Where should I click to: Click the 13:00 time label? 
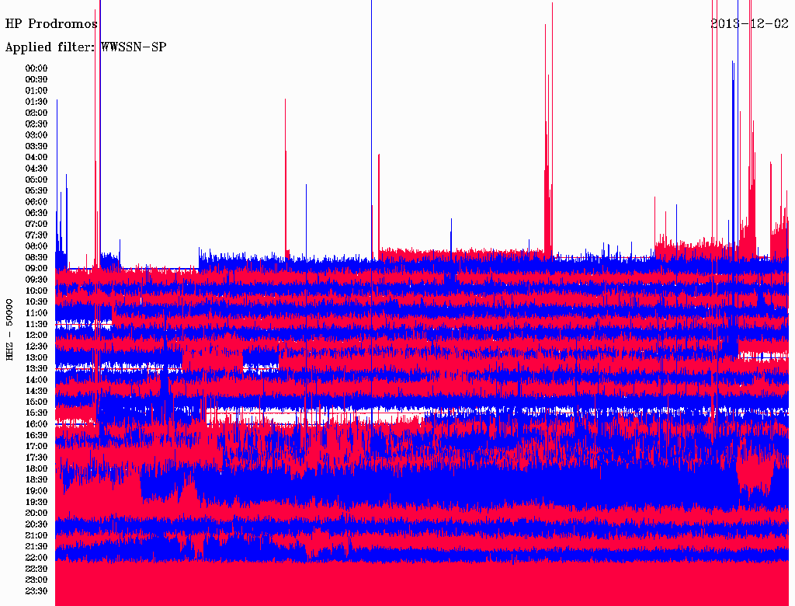pyautogui.click(x=36, y=357)
